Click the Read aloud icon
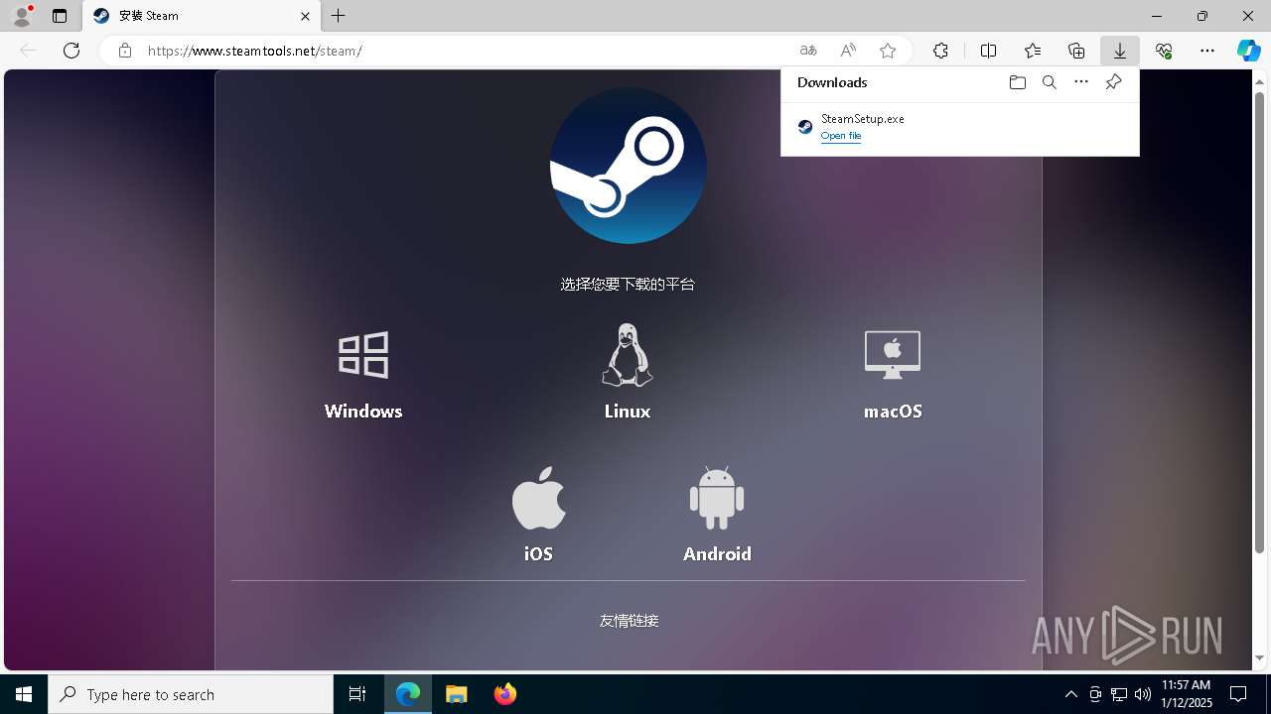 [848, 51]
